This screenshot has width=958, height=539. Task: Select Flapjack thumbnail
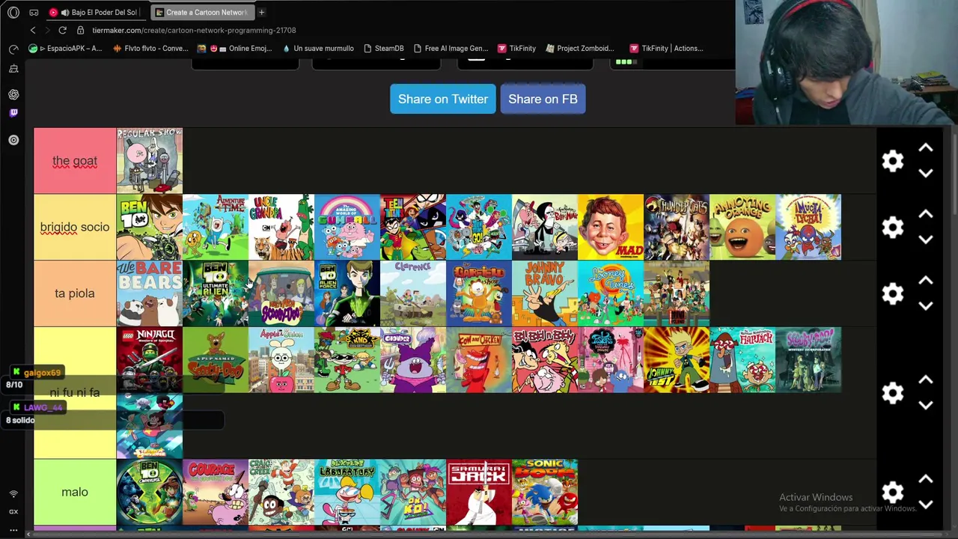pyautogui.click(x=742, y=359)
